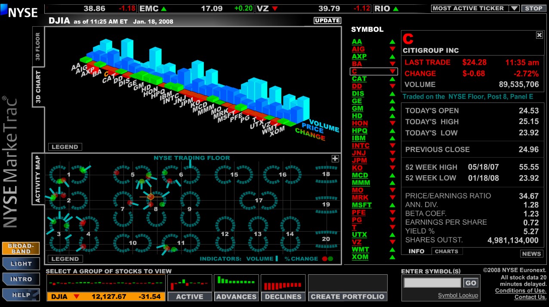This screenshot has height=307, width=549.
Task: Click the Enter Symbol input field
Action: pos(432,283)
